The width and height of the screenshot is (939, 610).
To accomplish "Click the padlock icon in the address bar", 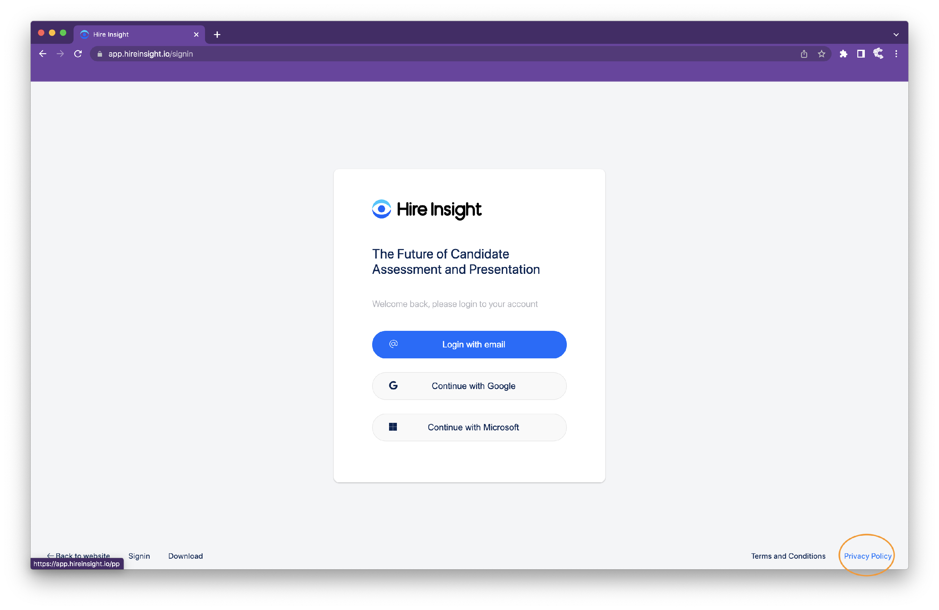I will pyautogui.click(x=100, y=54).
